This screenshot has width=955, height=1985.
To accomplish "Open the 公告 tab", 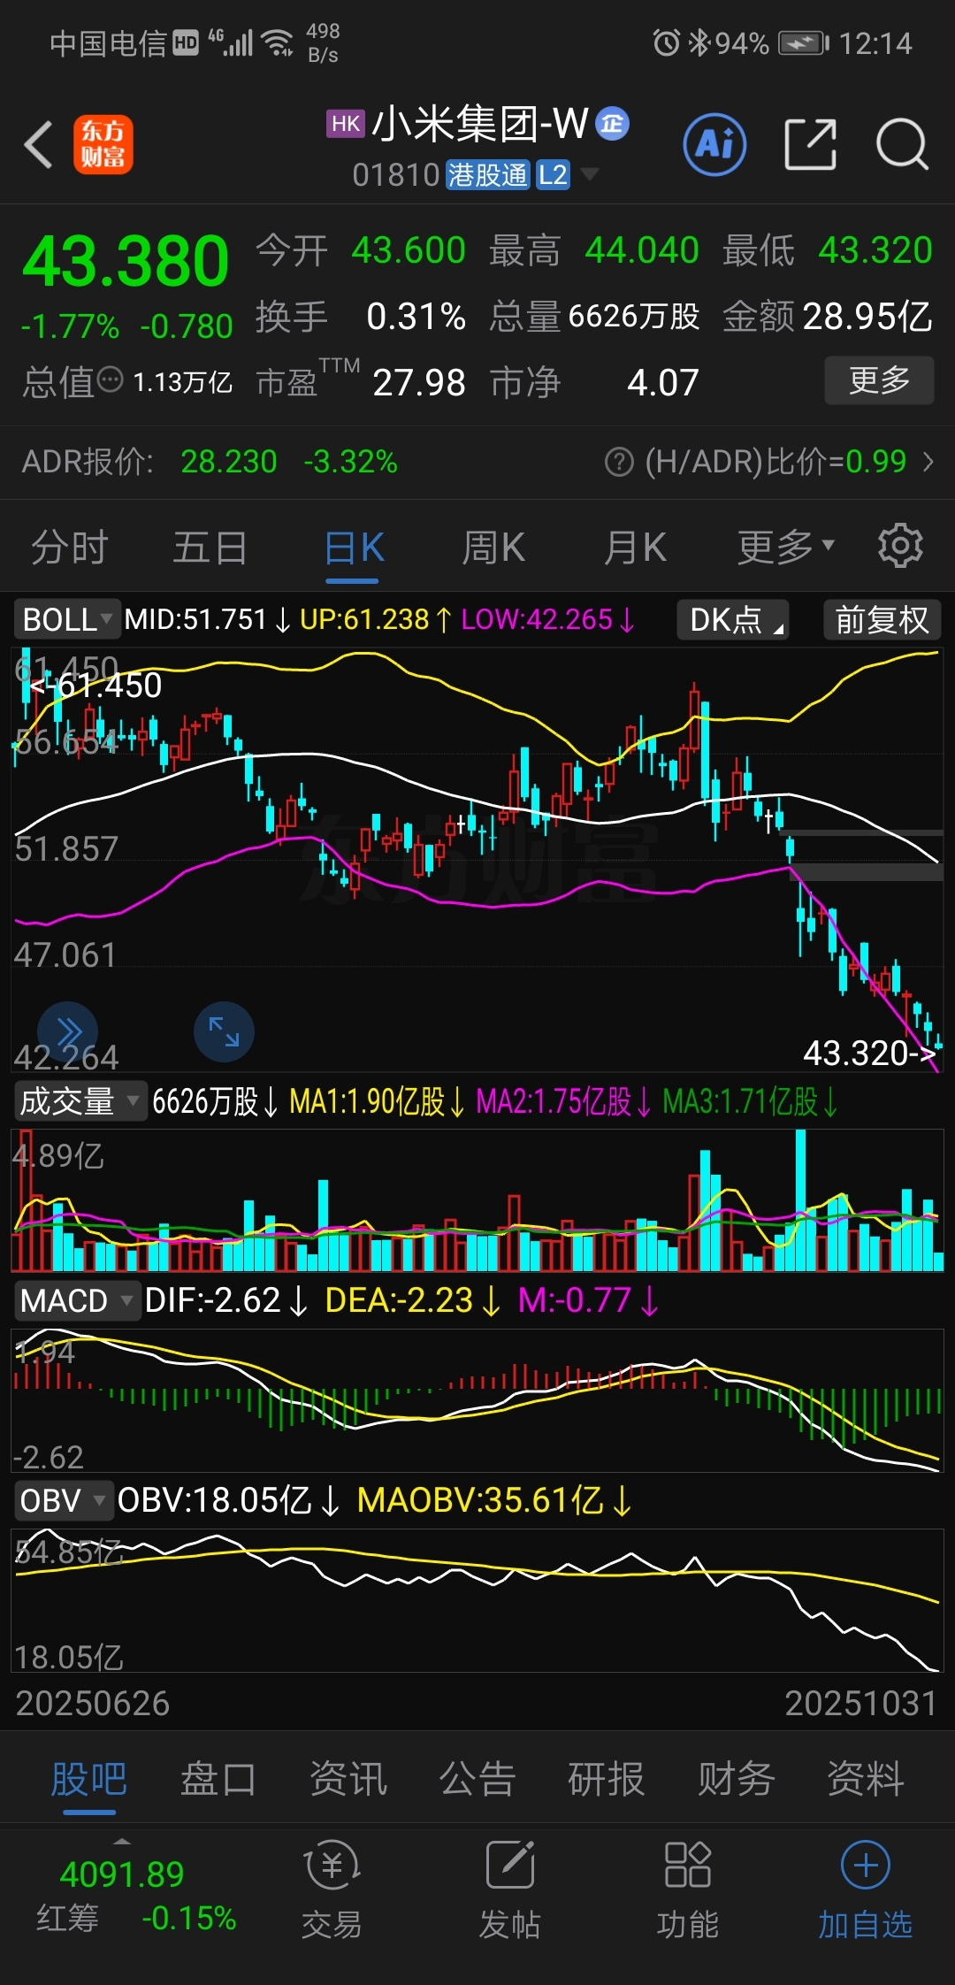I will [x=477, y=1779].
